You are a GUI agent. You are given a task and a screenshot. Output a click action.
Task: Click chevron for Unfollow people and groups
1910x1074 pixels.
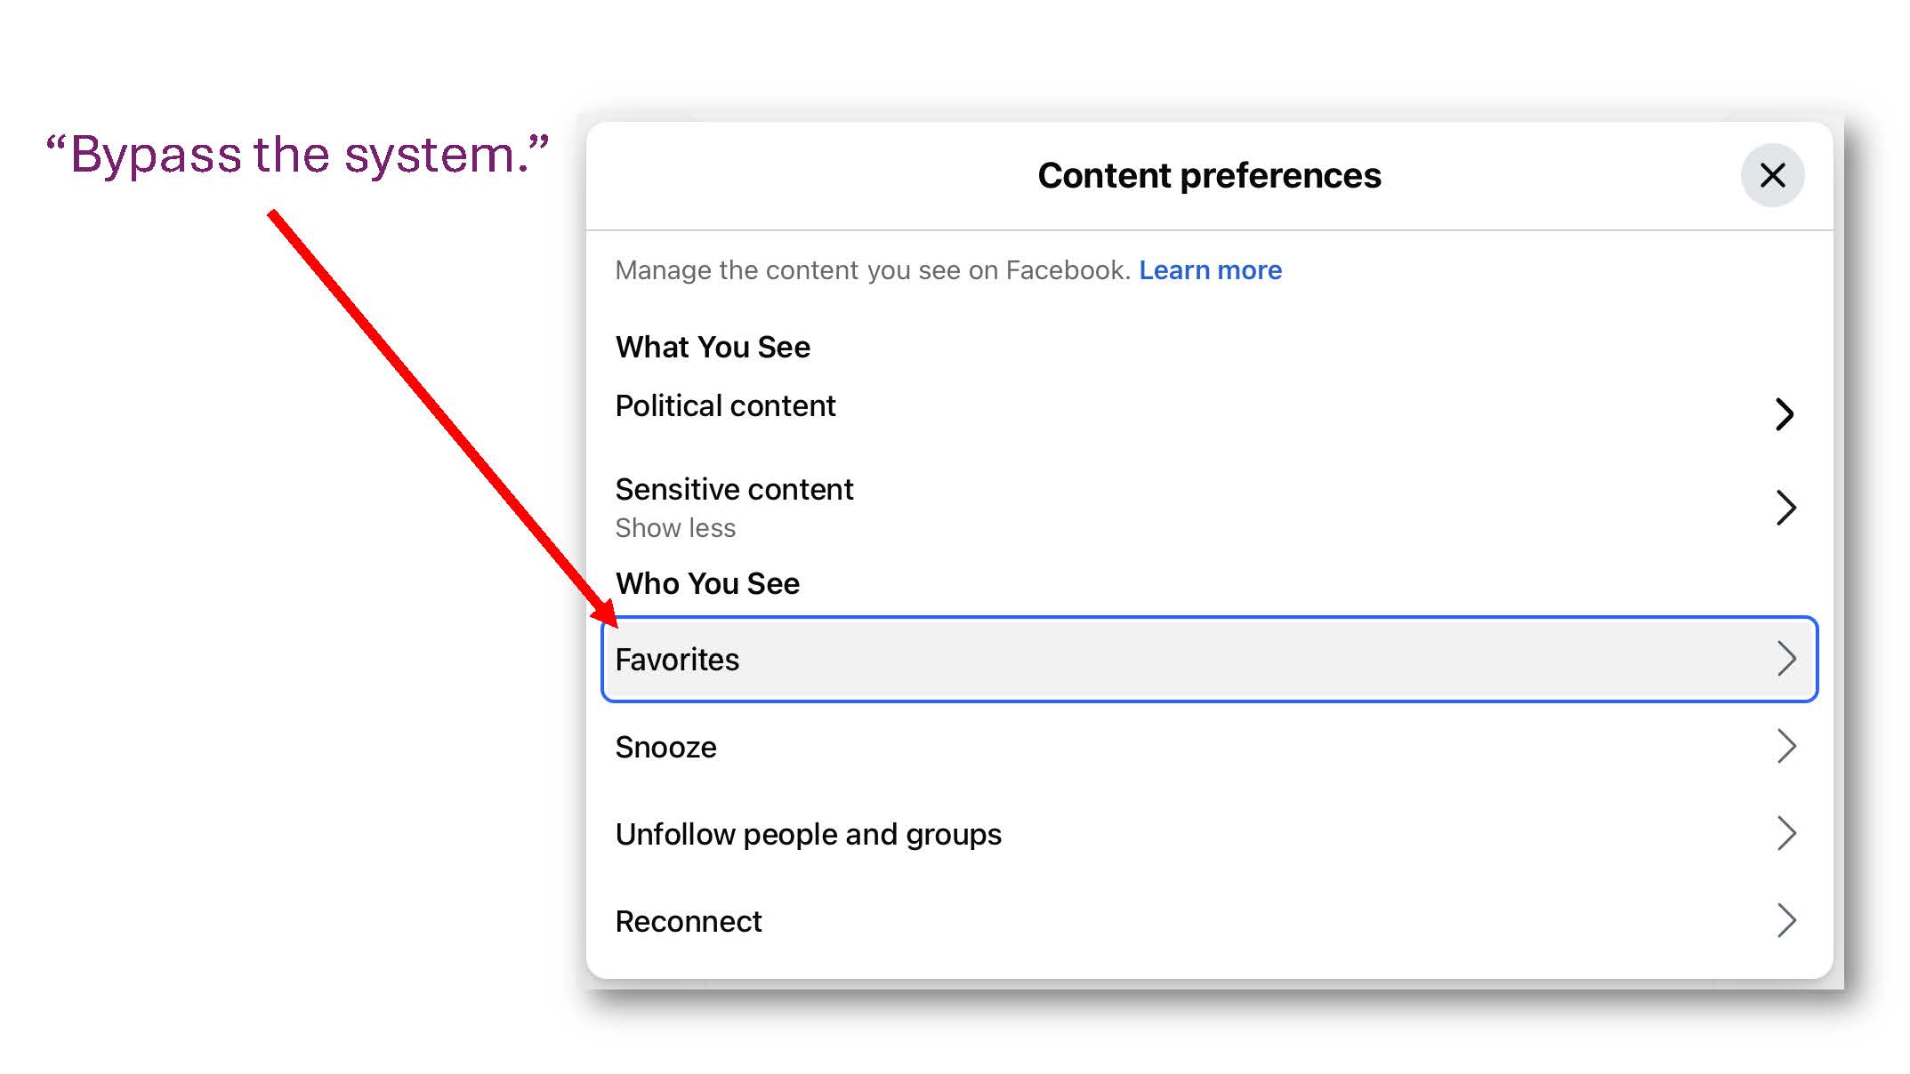(1786, 833)
